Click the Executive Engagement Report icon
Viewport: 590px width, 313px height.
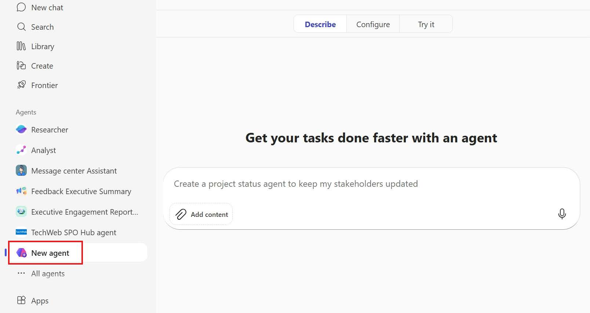click(21, 212)
